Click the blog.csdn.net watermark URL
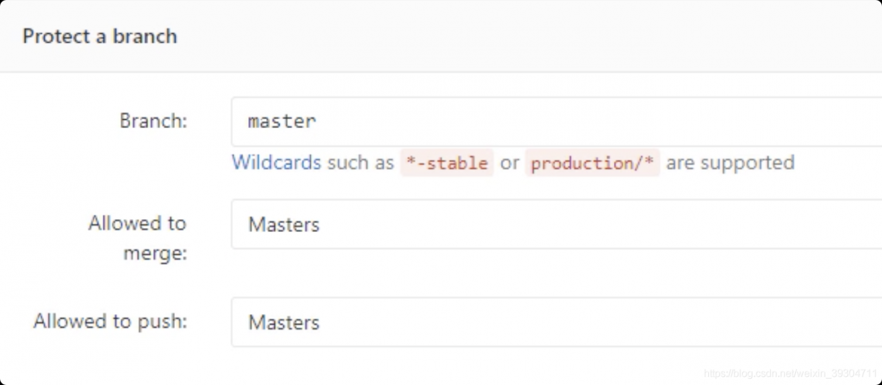Screen dimensions: 882x385 coord(790,373)
